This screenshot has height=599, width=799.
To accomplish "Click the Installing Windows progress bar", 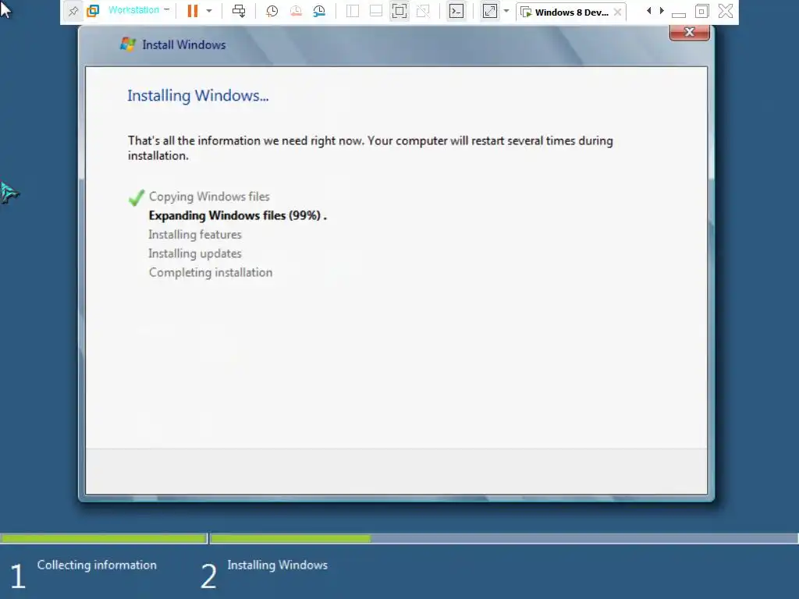I will [504, 538].
